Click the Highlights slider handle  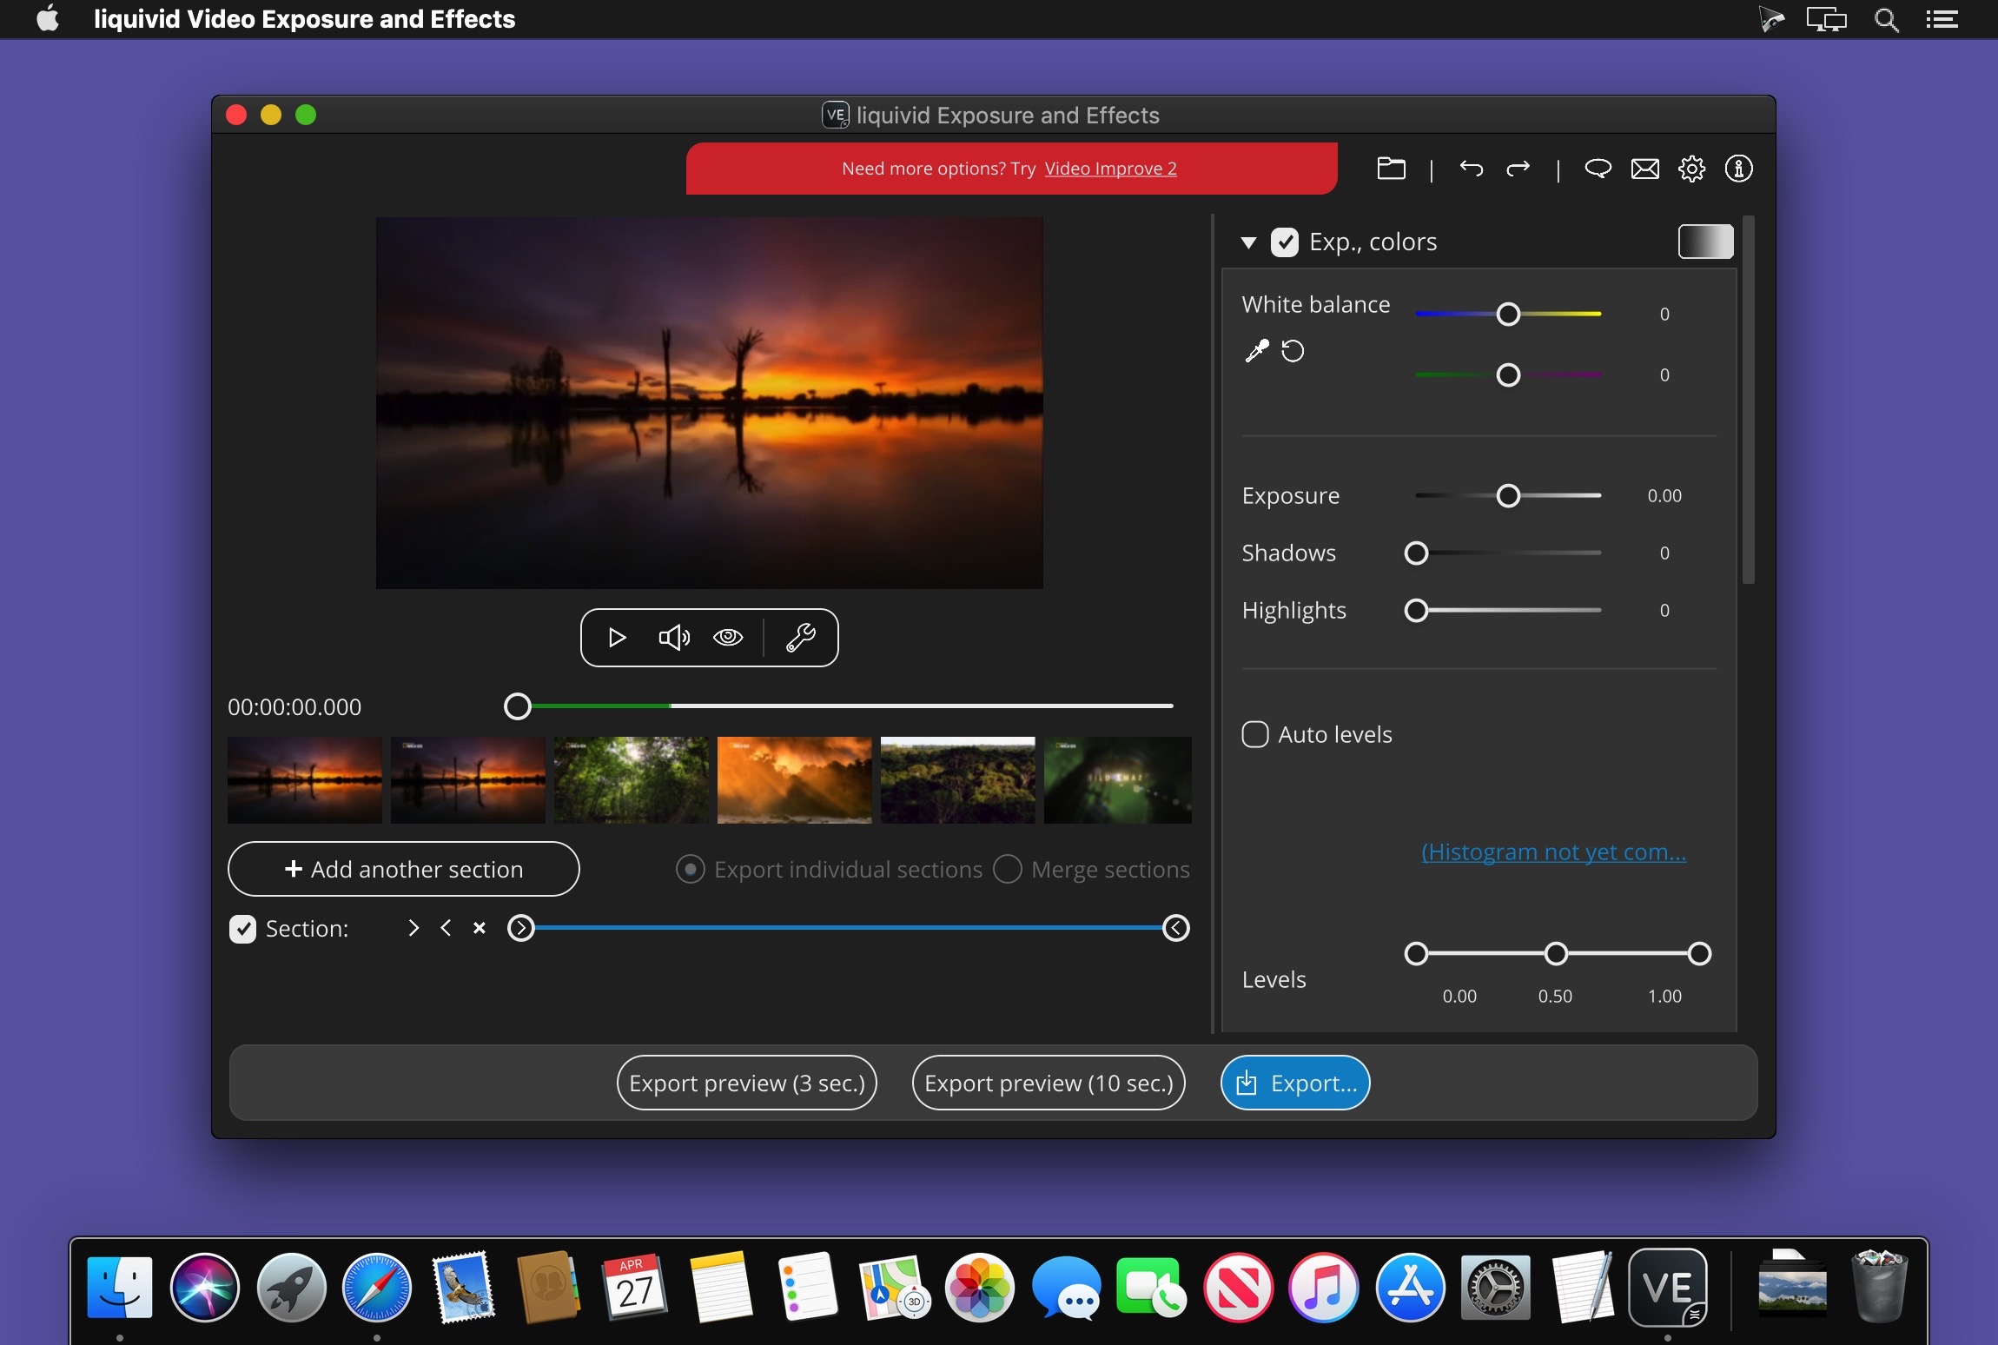click(x=1416, y=610)
